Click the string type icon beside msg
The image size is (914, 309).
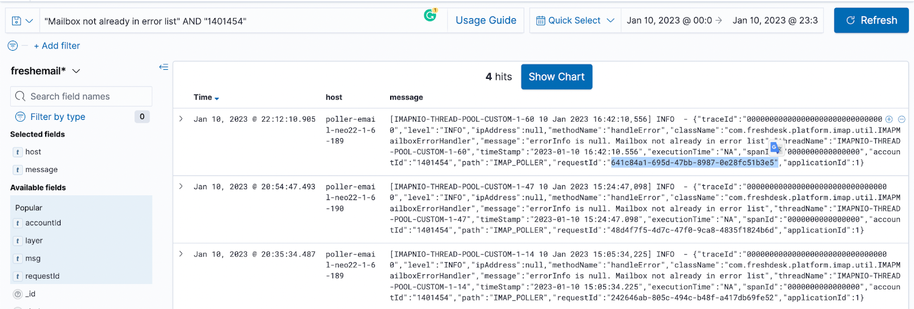[x=18, y=258]
